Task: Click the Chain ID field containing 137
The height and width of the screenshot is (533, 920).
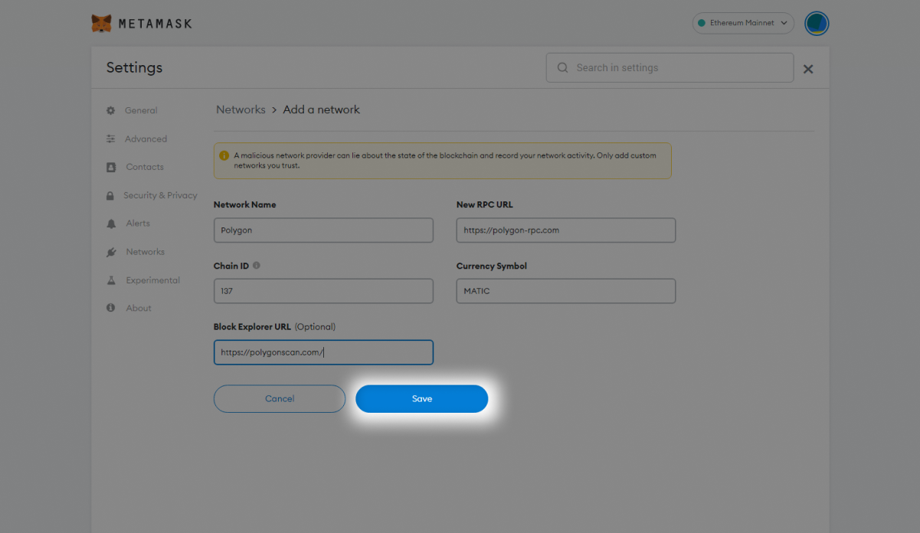Action: point(323,291)
